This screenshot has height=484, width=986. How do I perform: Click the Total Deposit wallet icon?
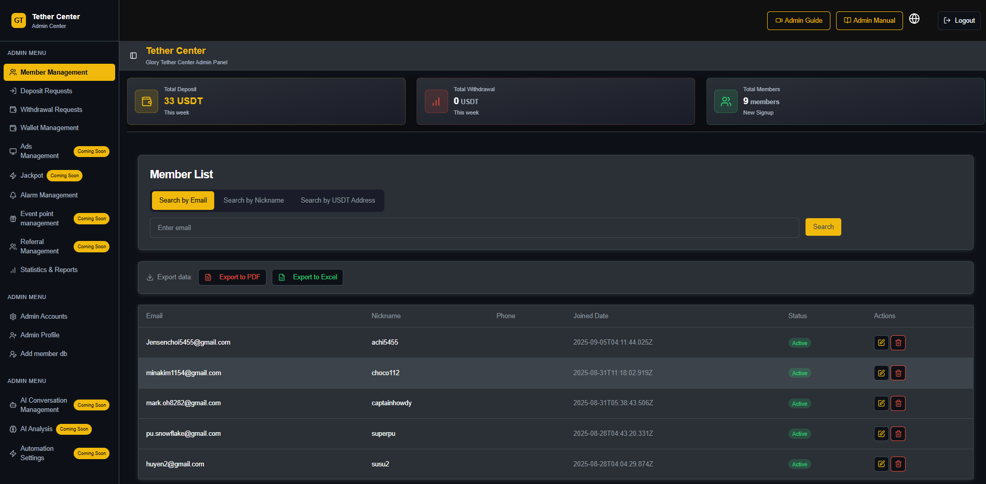click(146, 101)
